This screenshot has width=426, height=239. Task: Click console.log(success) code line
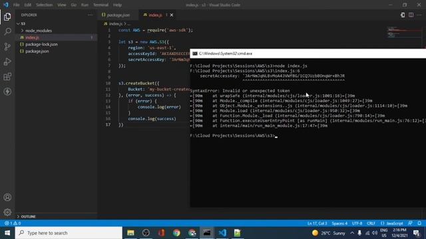[152, 119]
